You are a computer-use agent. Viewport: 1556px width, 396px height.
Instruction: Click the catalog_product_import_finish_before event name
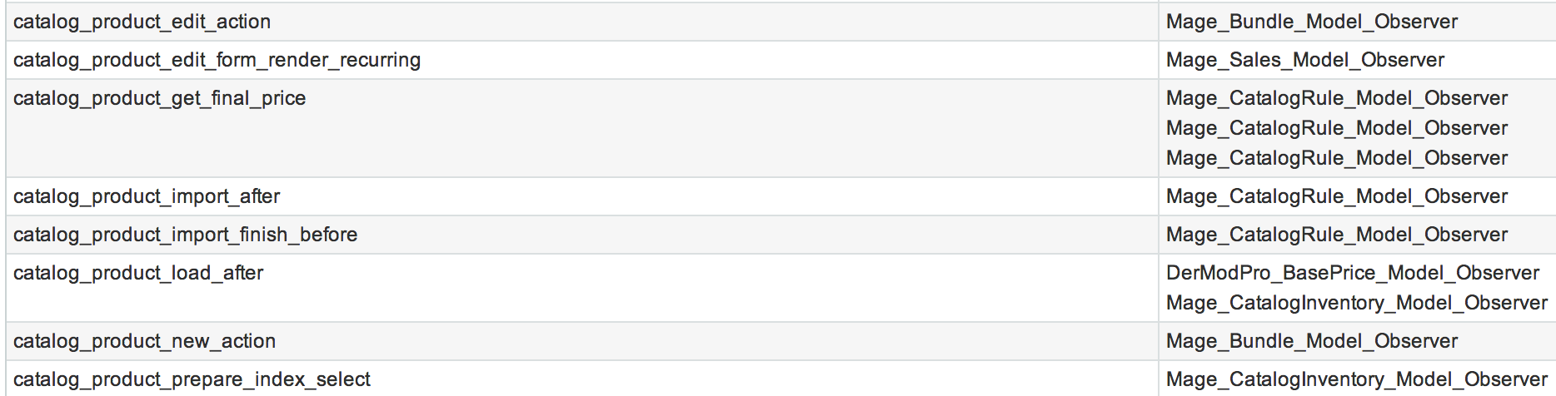tap(185, 235)
